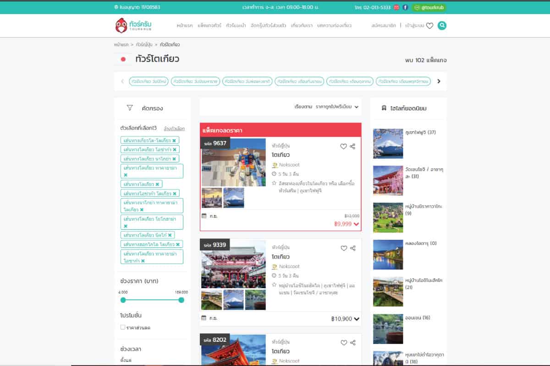Click the Facebook icon in top bar
Screen dimensions: 550x366
(x=405, y=7)
